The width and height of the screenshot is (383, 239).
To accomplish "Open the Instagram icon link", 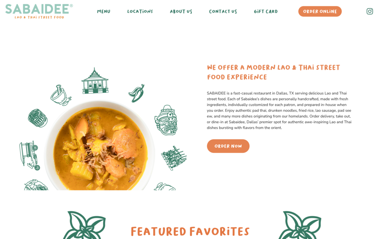I will [x=370, y=11].
